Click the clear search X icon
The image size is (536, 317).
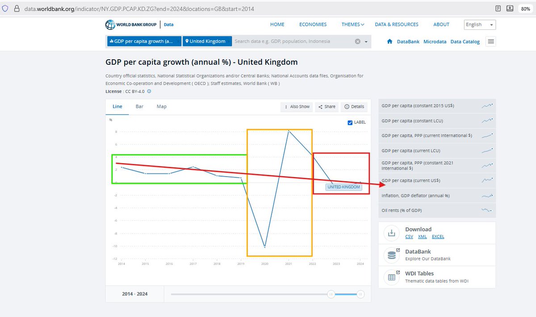tap(357, 41)
